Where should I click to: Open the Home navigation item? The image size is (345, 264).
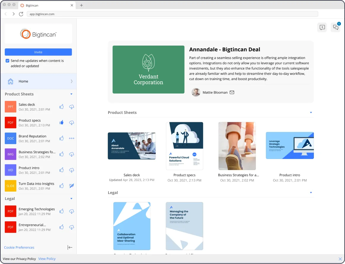(x=39, y=81)
